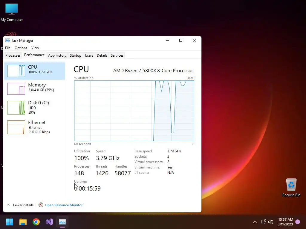Viewport: 306px width, 229px height.
Task: Click the AMD Ryzen 7 5800X processor name
Action: [x=153, y=70]
